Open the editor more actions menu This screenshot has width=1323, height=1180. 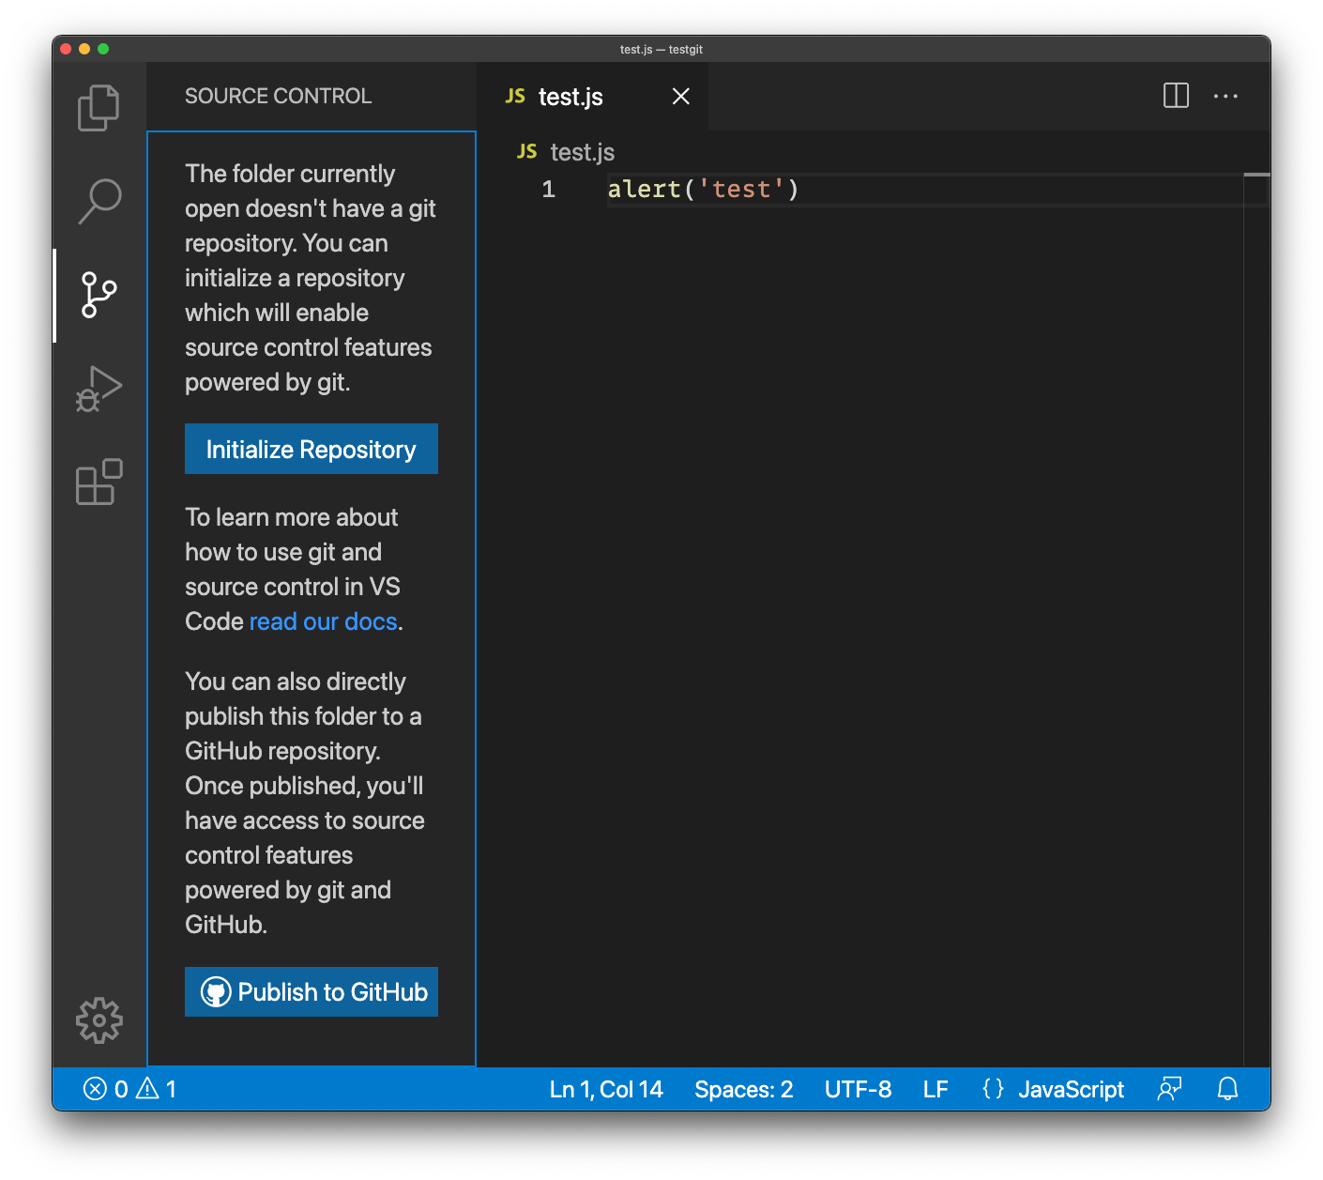[x=1225, y=96]
